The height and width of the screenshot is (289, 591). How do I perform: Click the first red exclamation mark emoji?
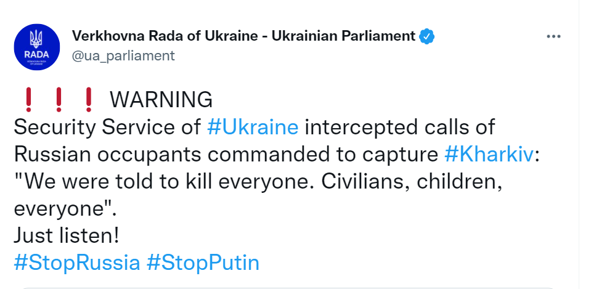coord(27,99)
